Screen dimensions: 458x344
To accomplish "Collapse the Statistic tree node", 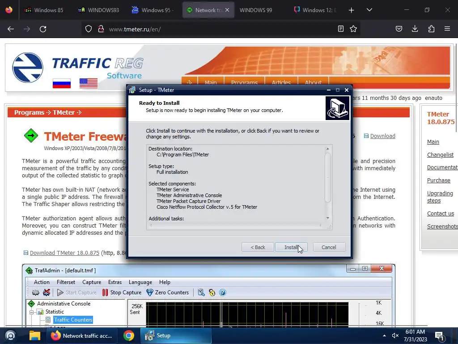I will [x=32, y=312].
